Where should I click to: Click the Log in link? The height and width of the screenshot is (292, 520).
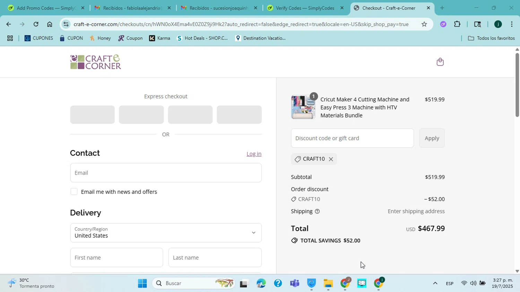coord(254,154)
